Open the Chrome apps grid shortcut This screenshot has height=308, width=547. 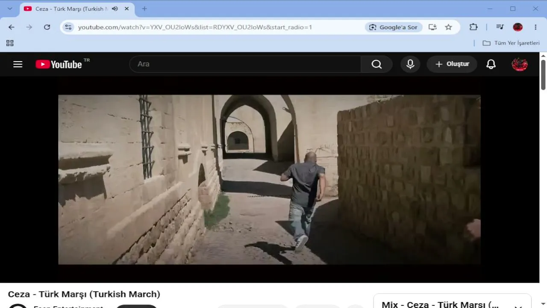pyautogui.click(x=10, y=43)
